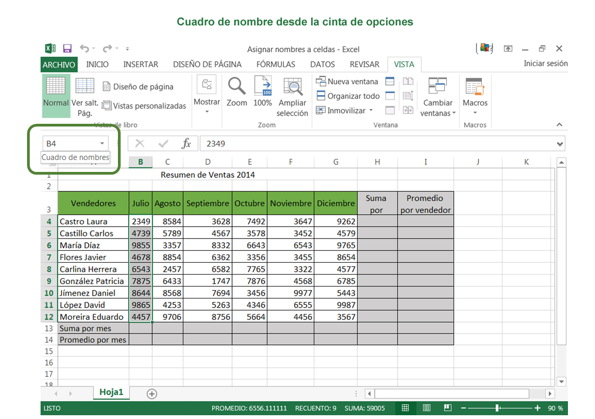
Task: Switch to the DATOS tab
Action: tap(322, 64)
